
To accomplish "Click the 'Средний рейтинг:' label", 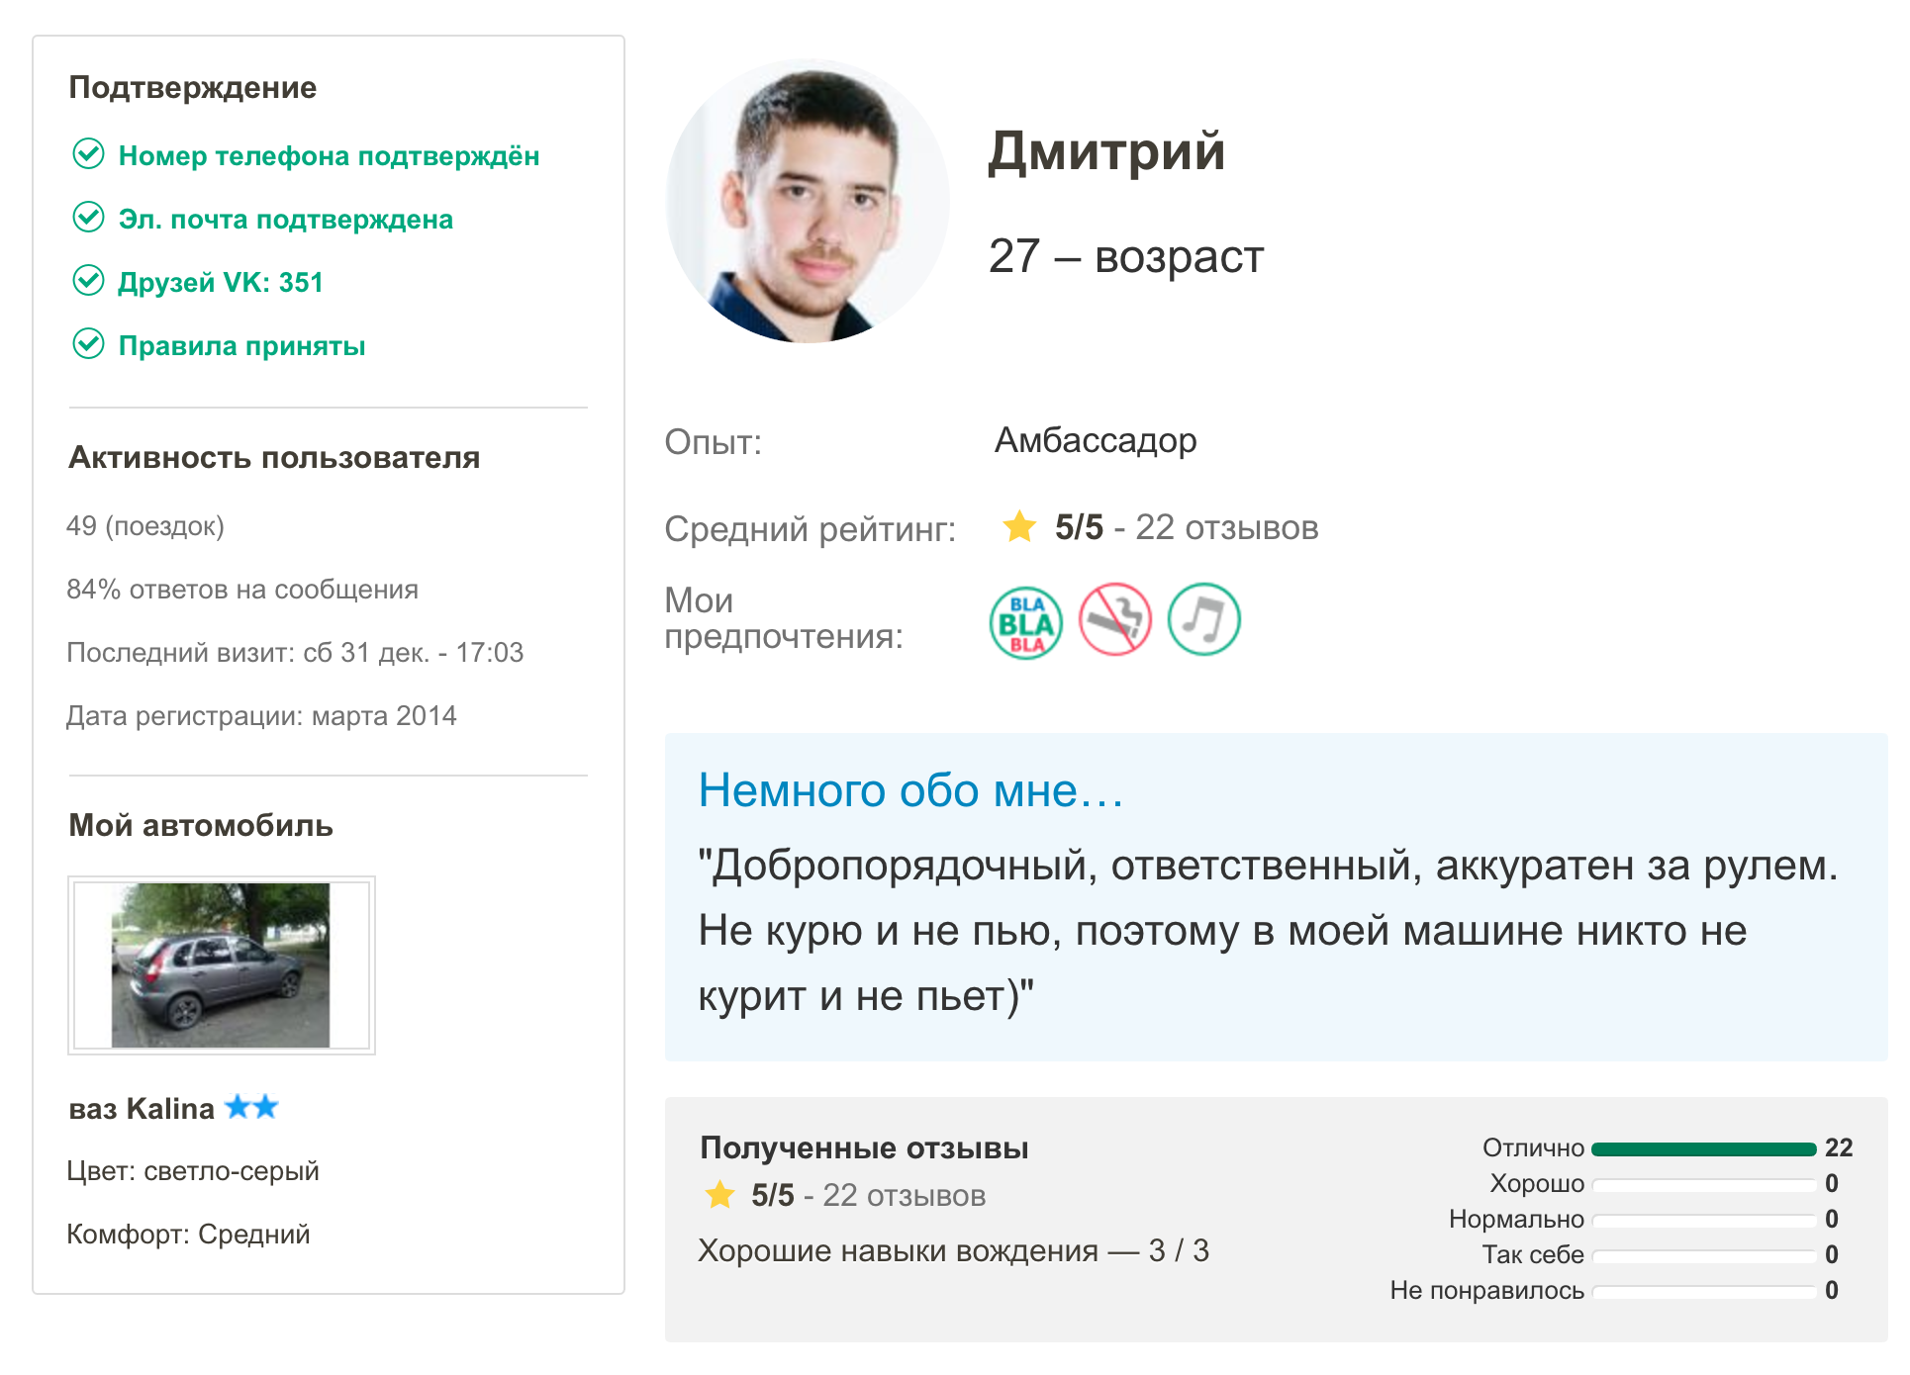I will 811,529.
